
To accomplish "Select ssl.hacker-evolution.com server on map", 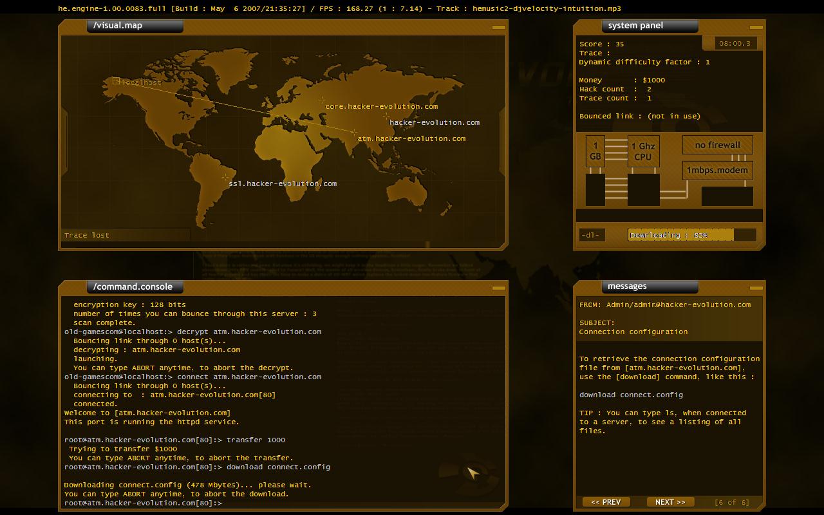I will pos(225,177).
